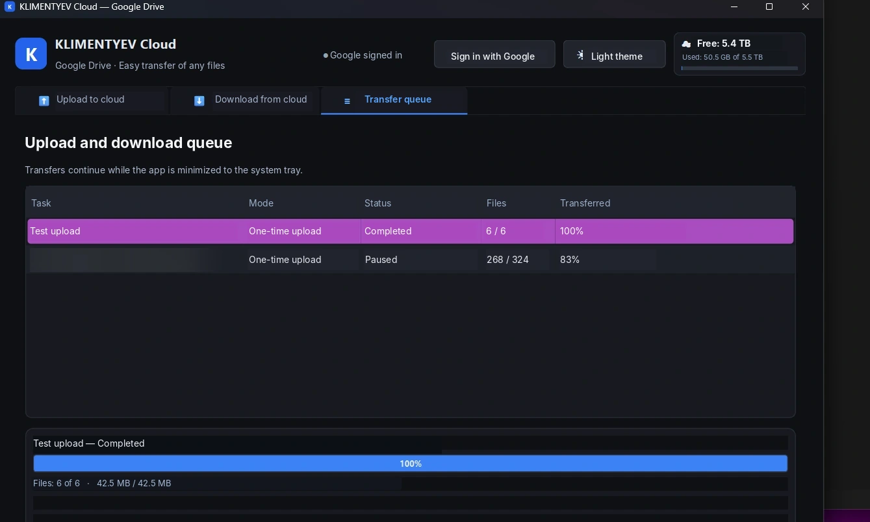The image size is (870, 522).
Task: Click the list icon on Transfer queue tab
Action: click(347, 101)
